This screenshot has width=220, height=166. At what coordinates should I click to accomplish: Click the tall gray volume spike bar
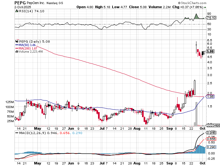[196, 114]
